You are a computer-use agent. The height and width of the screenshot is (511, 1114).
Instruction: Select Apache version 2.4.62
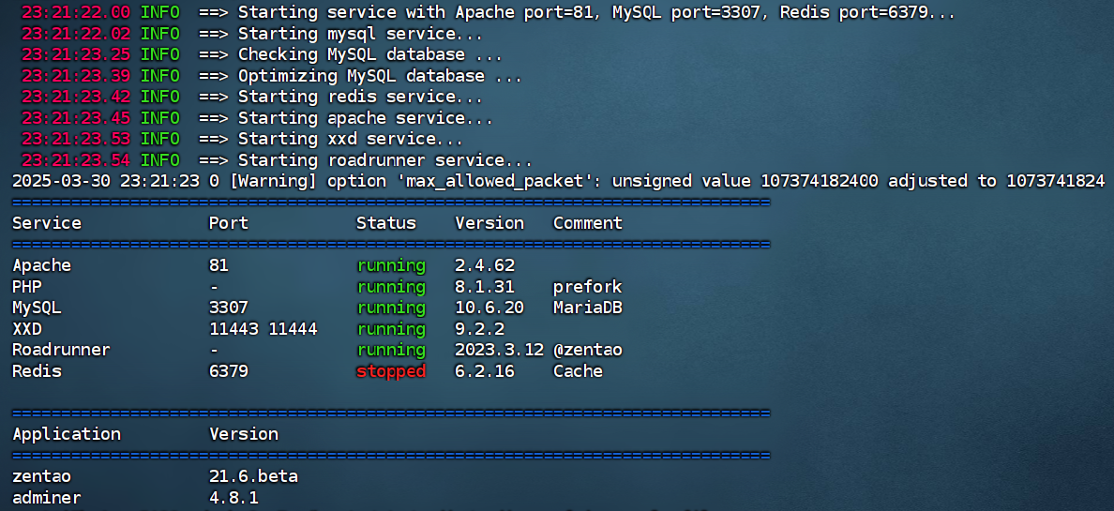pyautogui.click(x=485, y=265)
